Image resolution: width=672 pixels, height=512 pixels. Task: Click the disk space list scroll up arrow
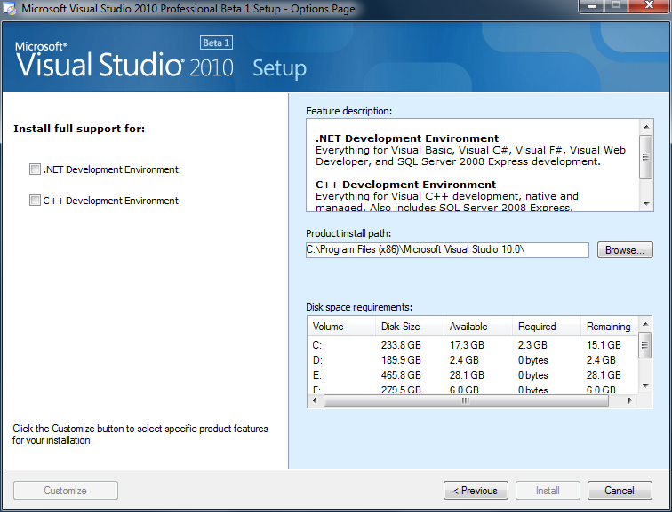click(645, 324)
